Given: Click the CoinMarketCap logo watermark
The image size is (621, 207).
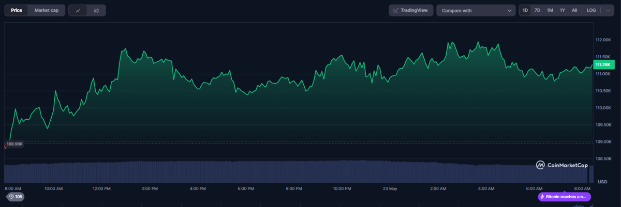Looking at the screenshot, I should [561, 165].
